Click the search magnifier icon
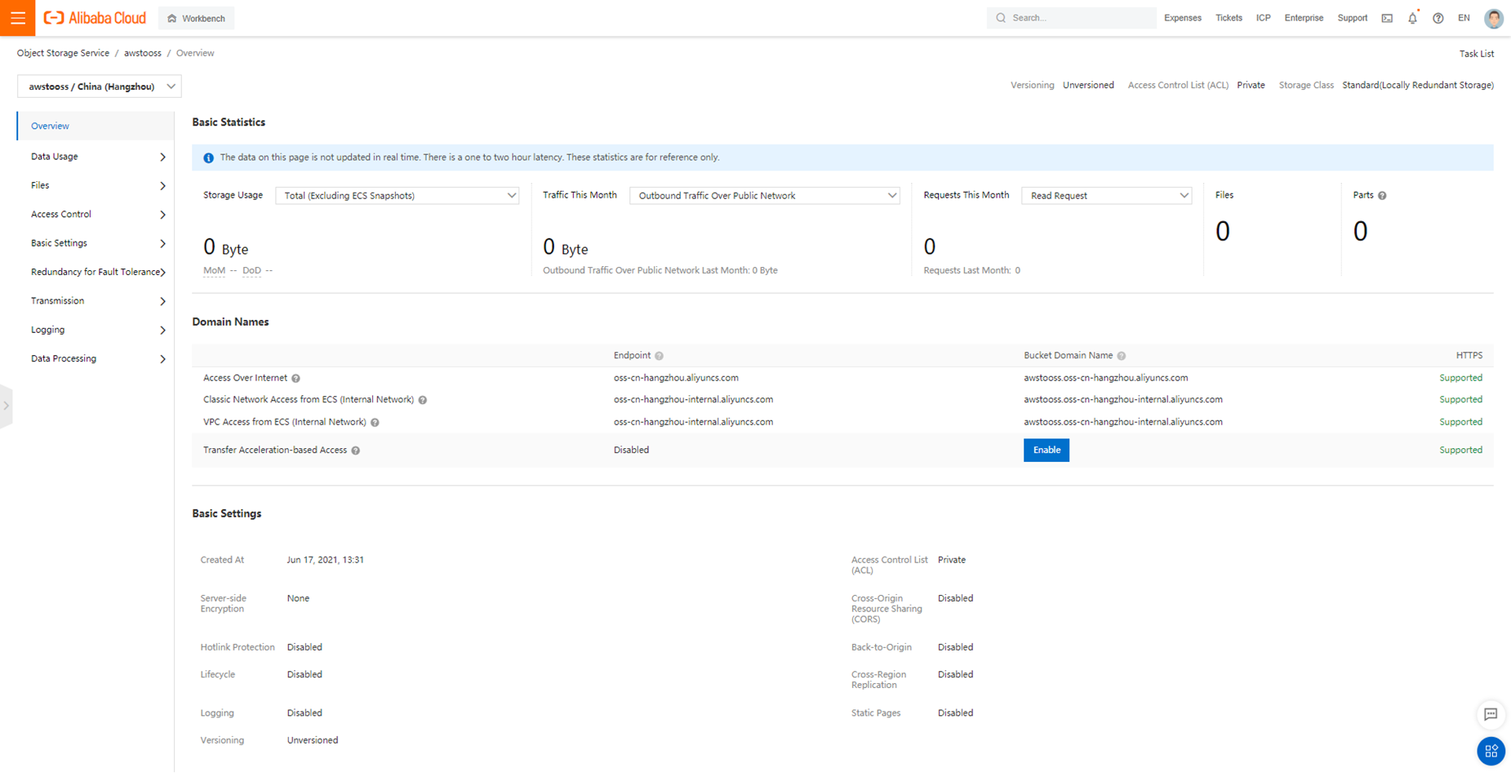The height and width of the screenshot is (777, 1511). coord(1001,18)
